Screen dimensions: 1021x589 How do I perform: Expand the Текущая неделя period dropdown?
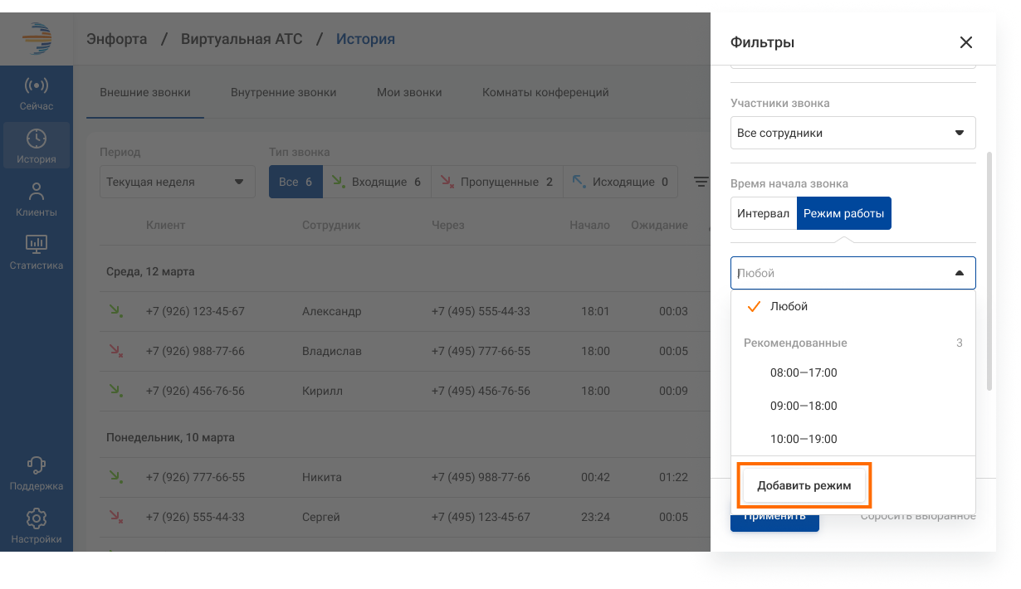click(177, 182)
